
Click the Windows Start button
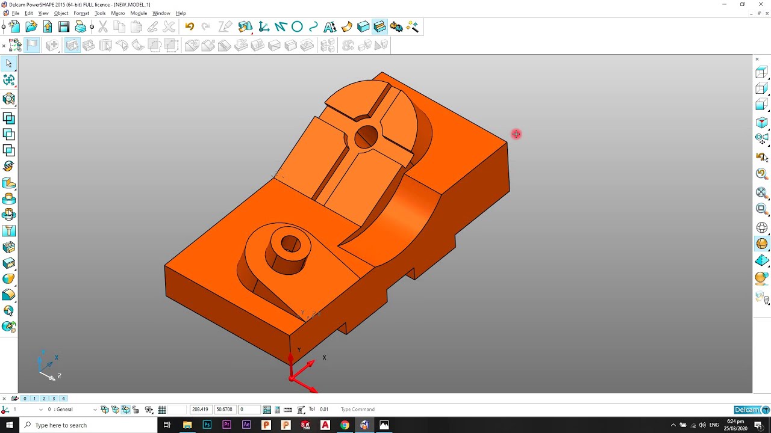point(10,425)
